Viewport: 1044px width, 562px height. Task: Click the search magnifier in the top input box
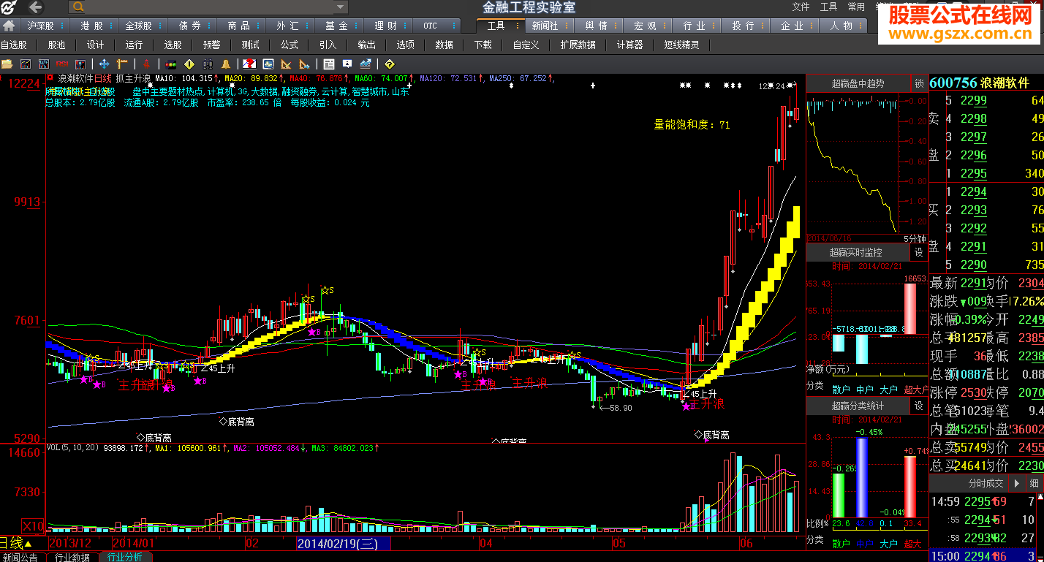tap(79, 7)
